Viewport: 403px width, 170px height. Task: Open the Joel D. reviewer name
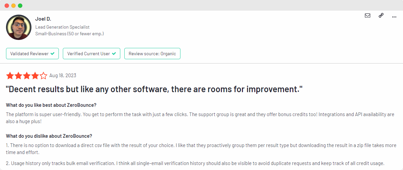(43, 19)
